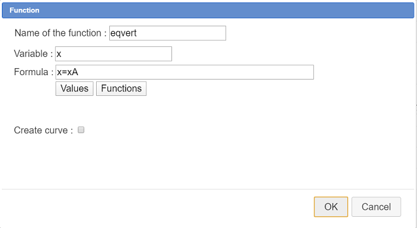Focus the Formula input field
The height and width of the screenshot is (228, 417).
pyautogui.click(x=185, y=72)
